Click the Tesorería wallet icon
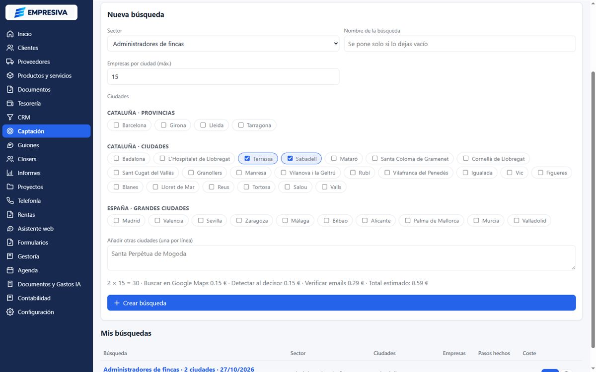This screenshot has height=372, width=596. pyautogui.click(x=10, y=104)
